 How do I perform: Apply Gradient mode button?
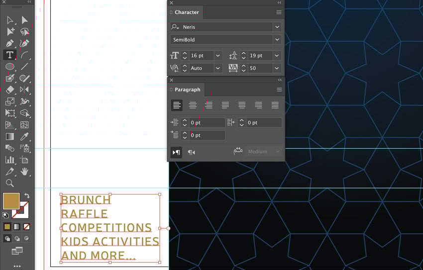(17, 227)
